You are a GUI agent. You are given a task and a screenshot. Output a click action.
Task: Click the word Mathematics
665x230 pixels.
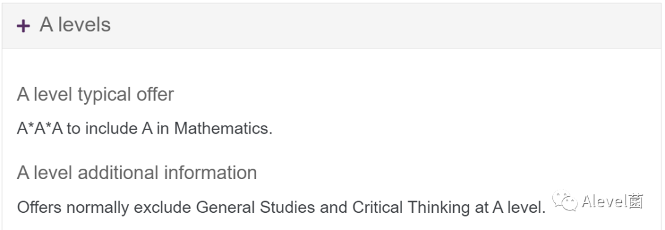click(223, 128)
